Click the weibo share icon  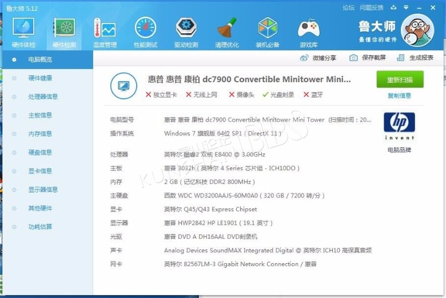click(304, 58)
